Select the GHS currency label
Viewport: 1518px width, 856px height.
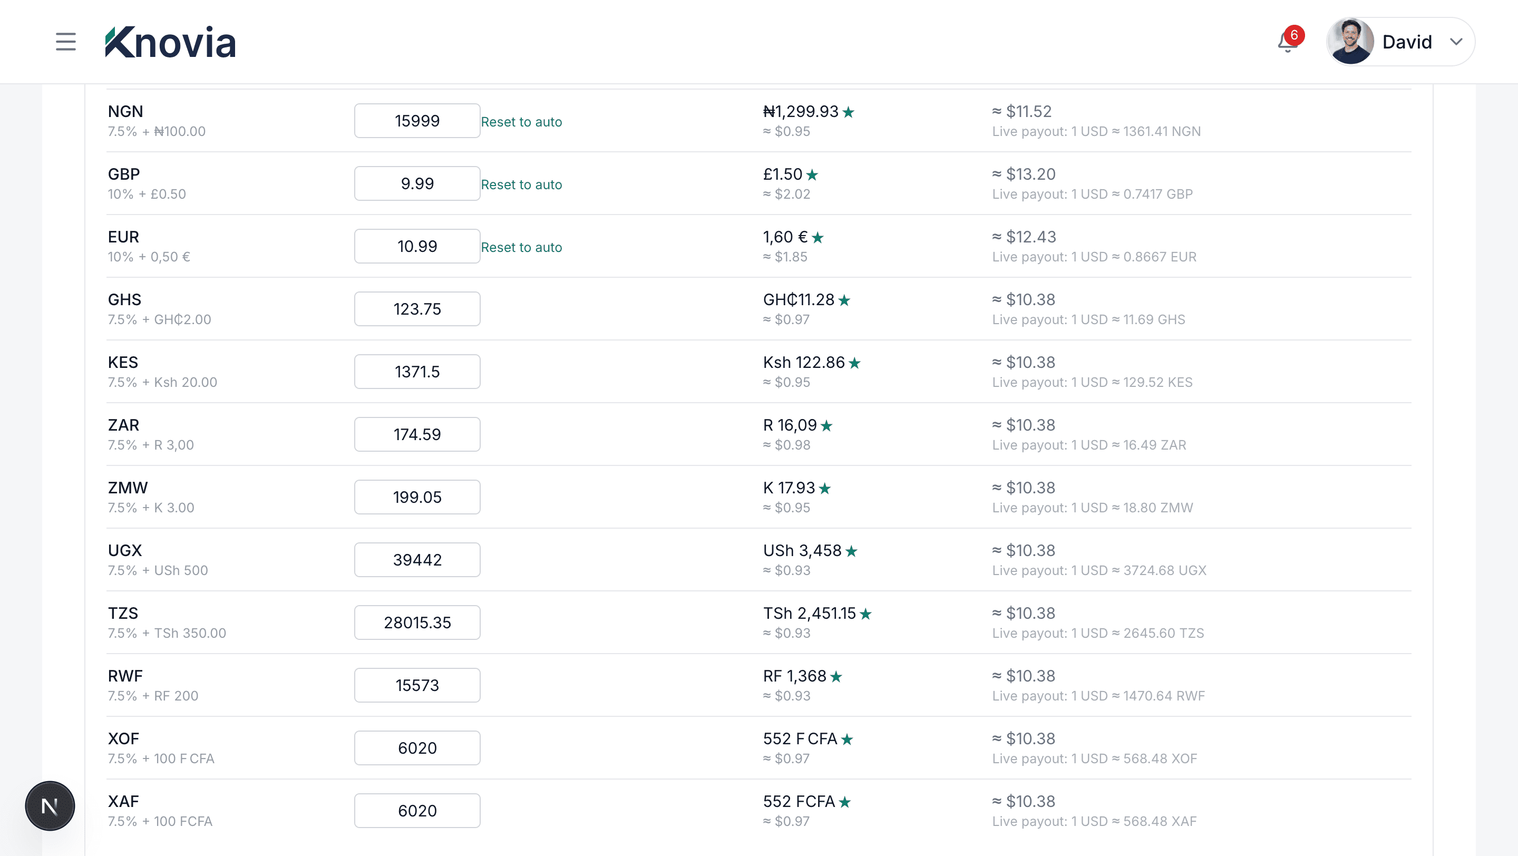click(x=124, y=300)
